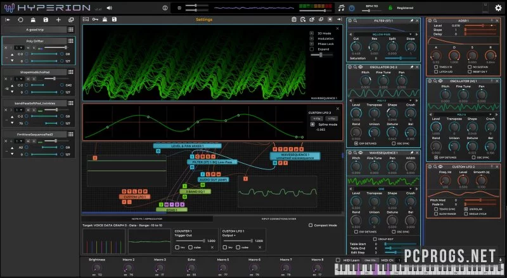Select the LEVEL & PAN MIXER 1 node
The image size is (507, 278).
187,146
